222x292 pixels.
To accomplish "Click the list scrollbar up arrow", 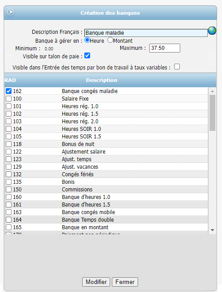I will [212, 91].
